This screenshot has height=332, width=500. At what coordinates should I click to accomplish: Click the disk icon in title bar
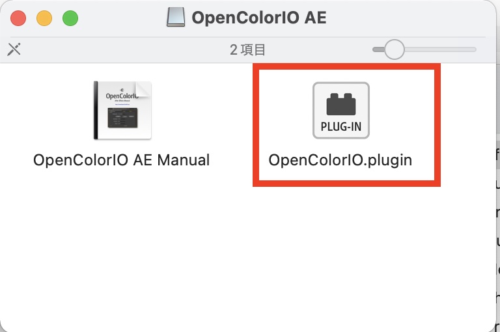(x=176, y=18)
